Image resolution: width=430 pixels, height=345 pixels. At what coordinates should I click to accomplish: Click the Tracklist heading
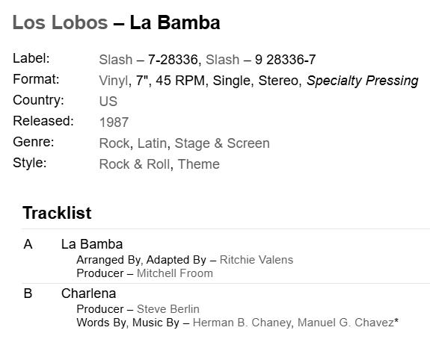[57, 213]
